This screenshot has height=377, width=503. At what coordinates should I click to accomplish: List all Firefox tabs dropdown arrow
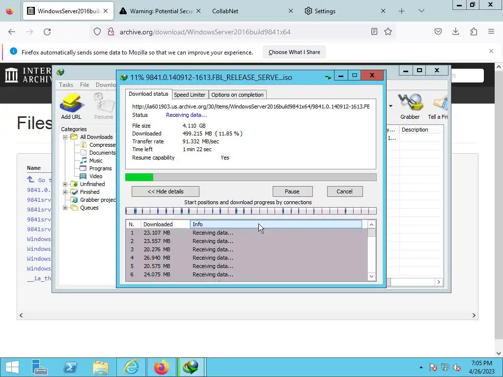pos(421,11)
